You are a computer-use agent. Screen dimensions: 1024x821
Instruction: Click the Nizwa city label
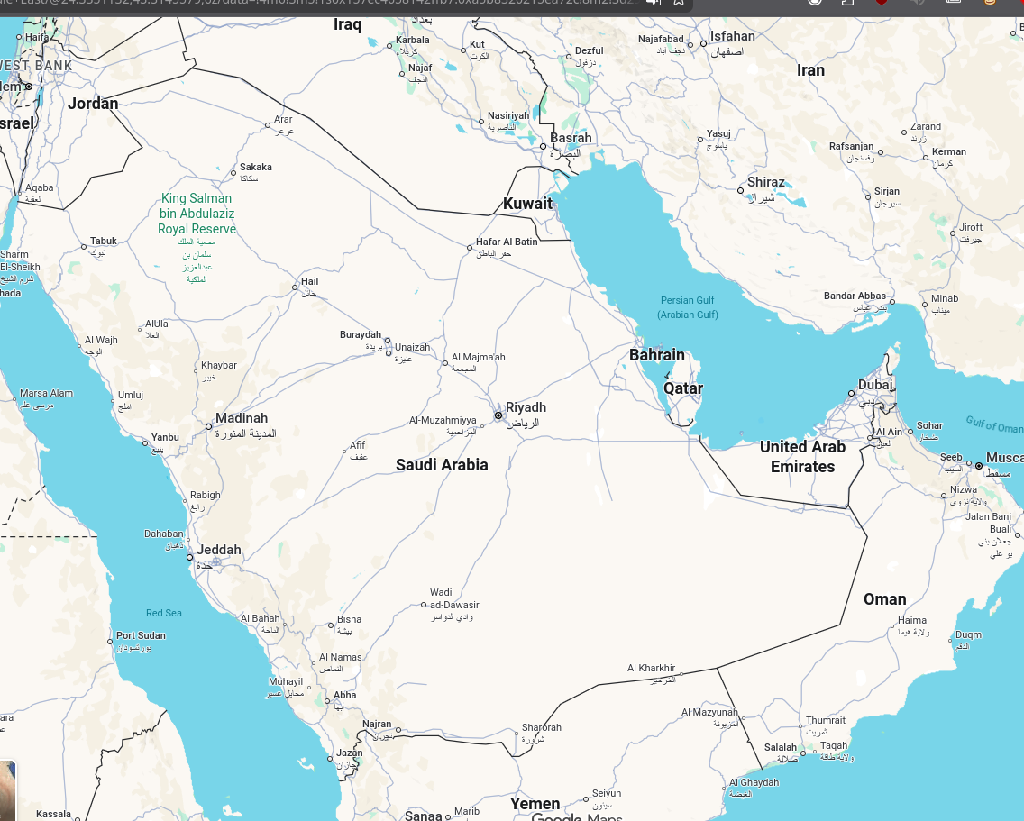964,490
